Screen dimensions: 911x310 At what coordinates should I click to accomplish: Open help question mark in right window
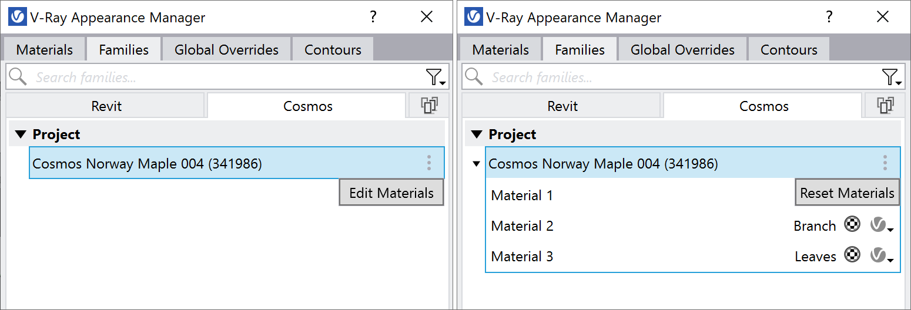[829, 17]
